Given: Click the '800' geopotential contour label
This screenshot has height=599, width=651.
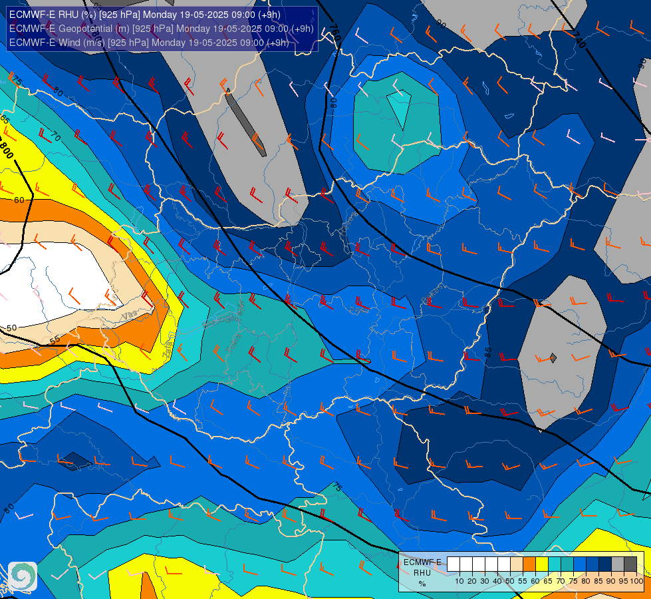Looking at the screenshot, I should (x=6, y=150).
